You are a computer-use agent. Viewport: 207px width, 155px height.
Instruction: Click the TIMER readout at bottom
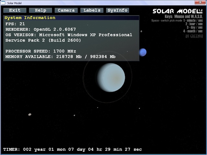72,149
